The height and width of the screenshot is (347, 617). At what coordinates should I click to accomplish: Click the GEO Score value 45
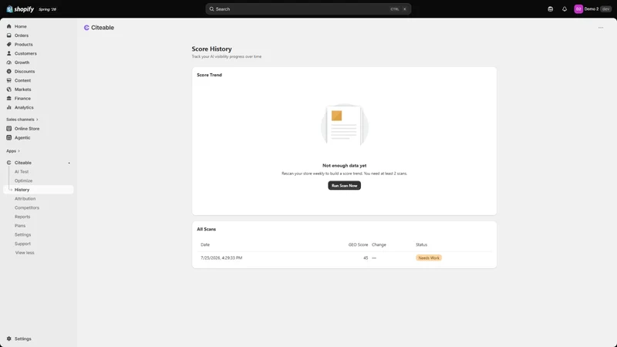pyautogui.click(x=366, y=258)
